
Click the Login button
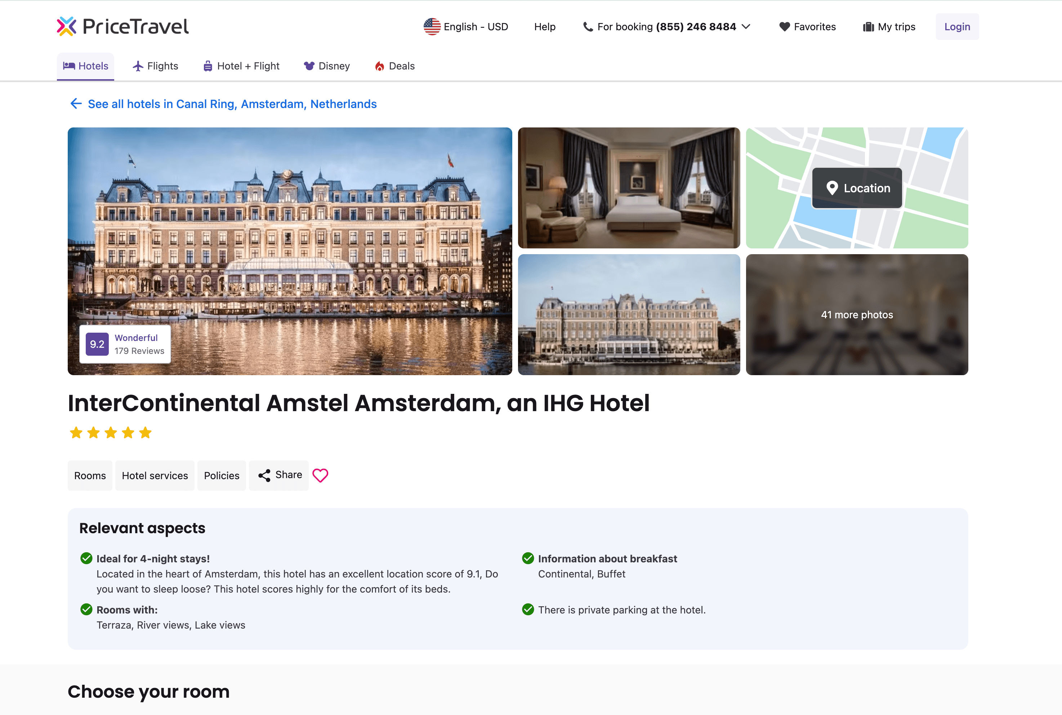tap(956, 26)
